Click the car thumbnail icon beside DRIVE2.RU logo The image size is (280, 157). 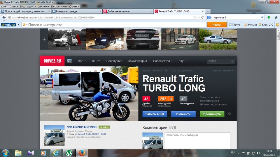(x=69, y=61)
